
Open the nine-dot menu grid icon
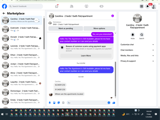coord(141,6)
